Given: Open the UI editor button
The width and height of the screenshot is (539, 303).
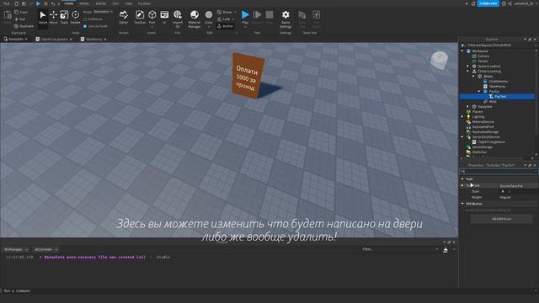Looking at the screenshot, I should pyautogui.click(x=164, y=17).
